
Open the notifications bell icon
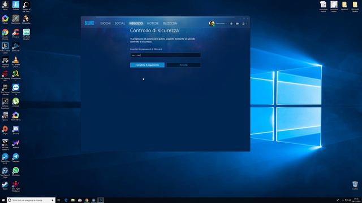click(x=231, y=24)
